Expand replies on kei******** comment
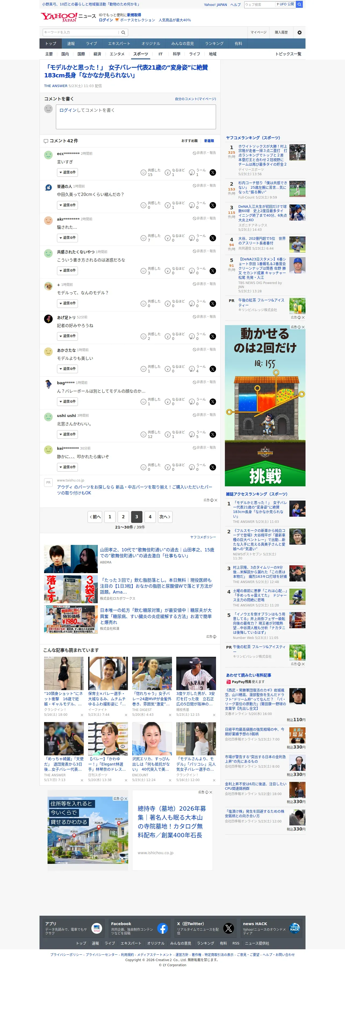This screenshot has width=345, height=1035. 67,467
